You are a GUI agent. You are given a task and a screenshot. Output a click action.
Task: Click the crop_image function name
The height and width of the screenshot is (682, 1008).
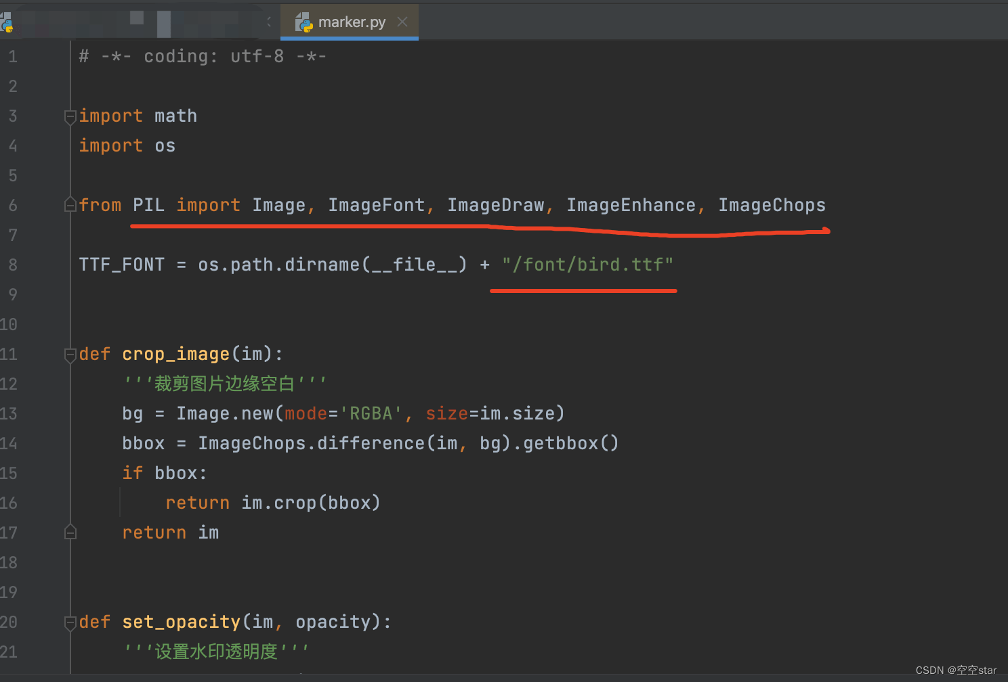coord(176,354)
